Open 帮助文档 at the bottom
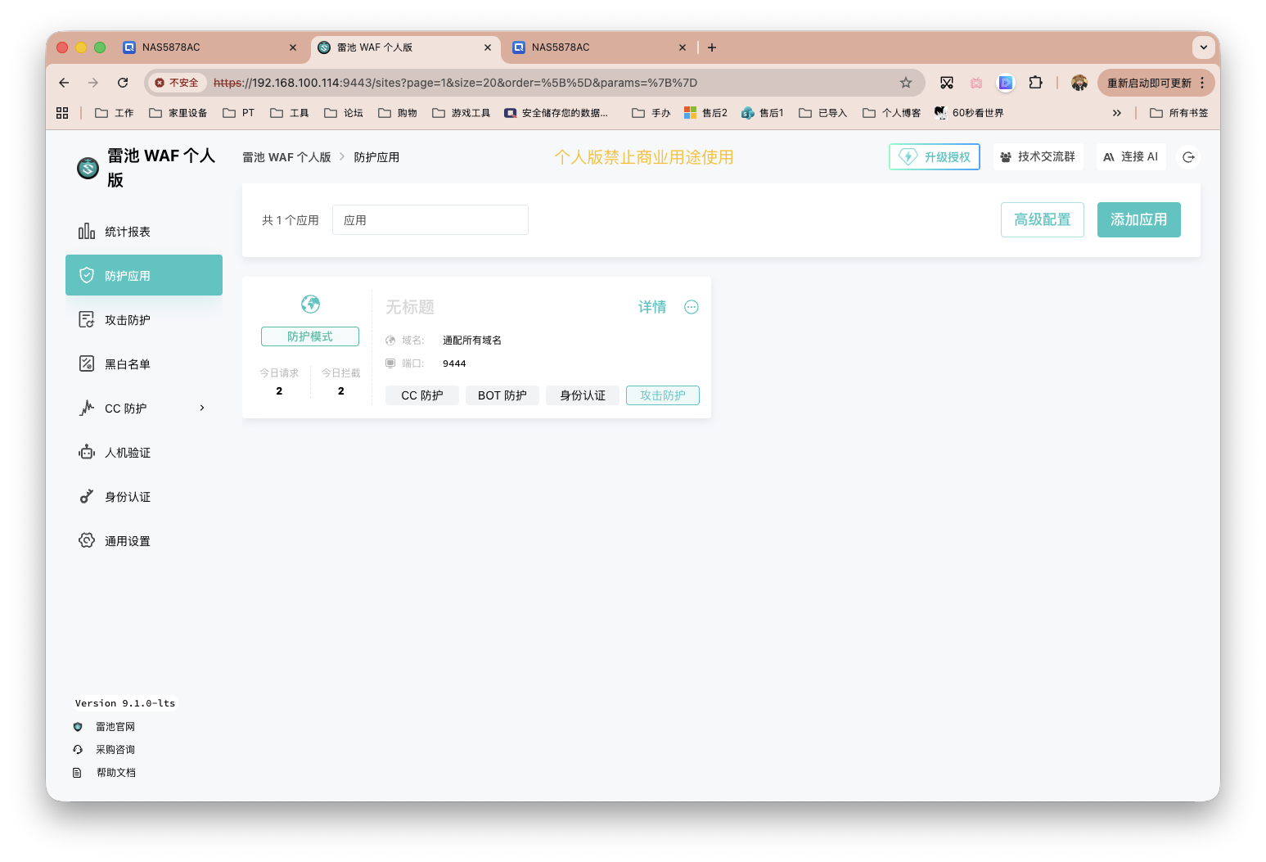The width and height of the screenshot is (1266, 862). [116, 772]
